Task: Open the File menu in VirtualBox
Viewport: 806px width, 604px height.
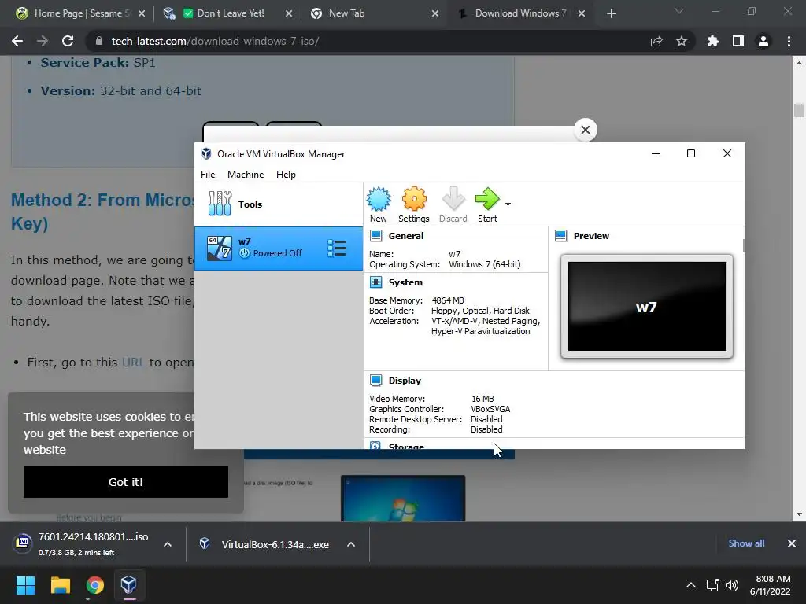Action: 208,175
